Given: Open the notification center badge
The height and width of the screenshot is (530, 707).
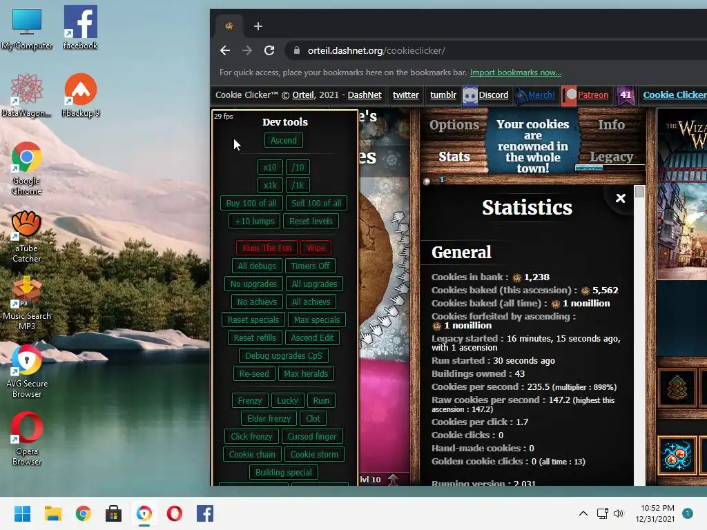Looking at the screenshot, I should tap(687, 513).
